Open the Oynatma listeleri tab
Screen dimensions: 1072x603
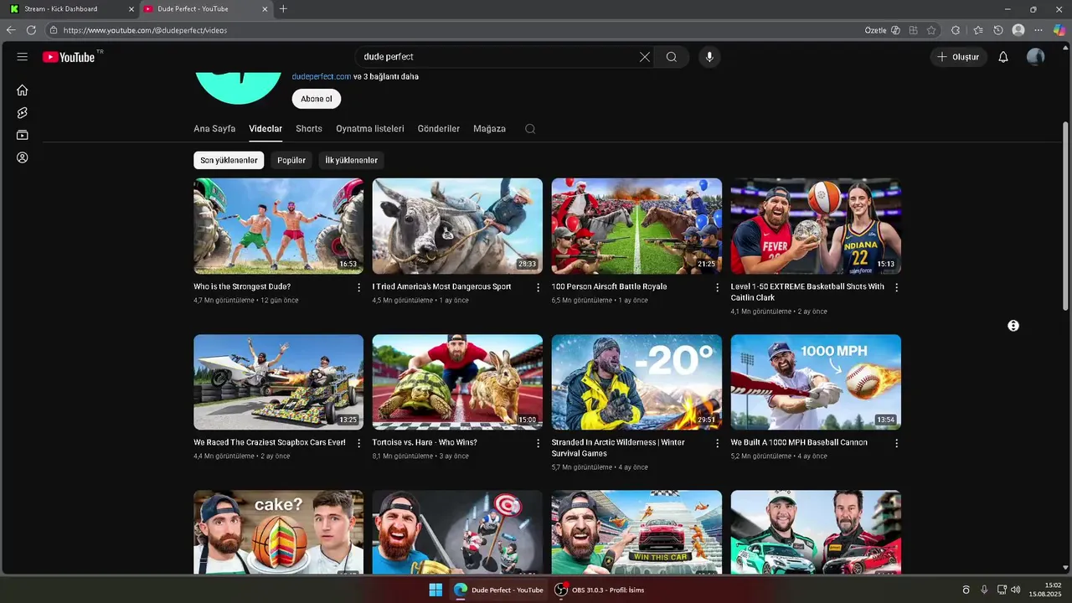(370, 129)
